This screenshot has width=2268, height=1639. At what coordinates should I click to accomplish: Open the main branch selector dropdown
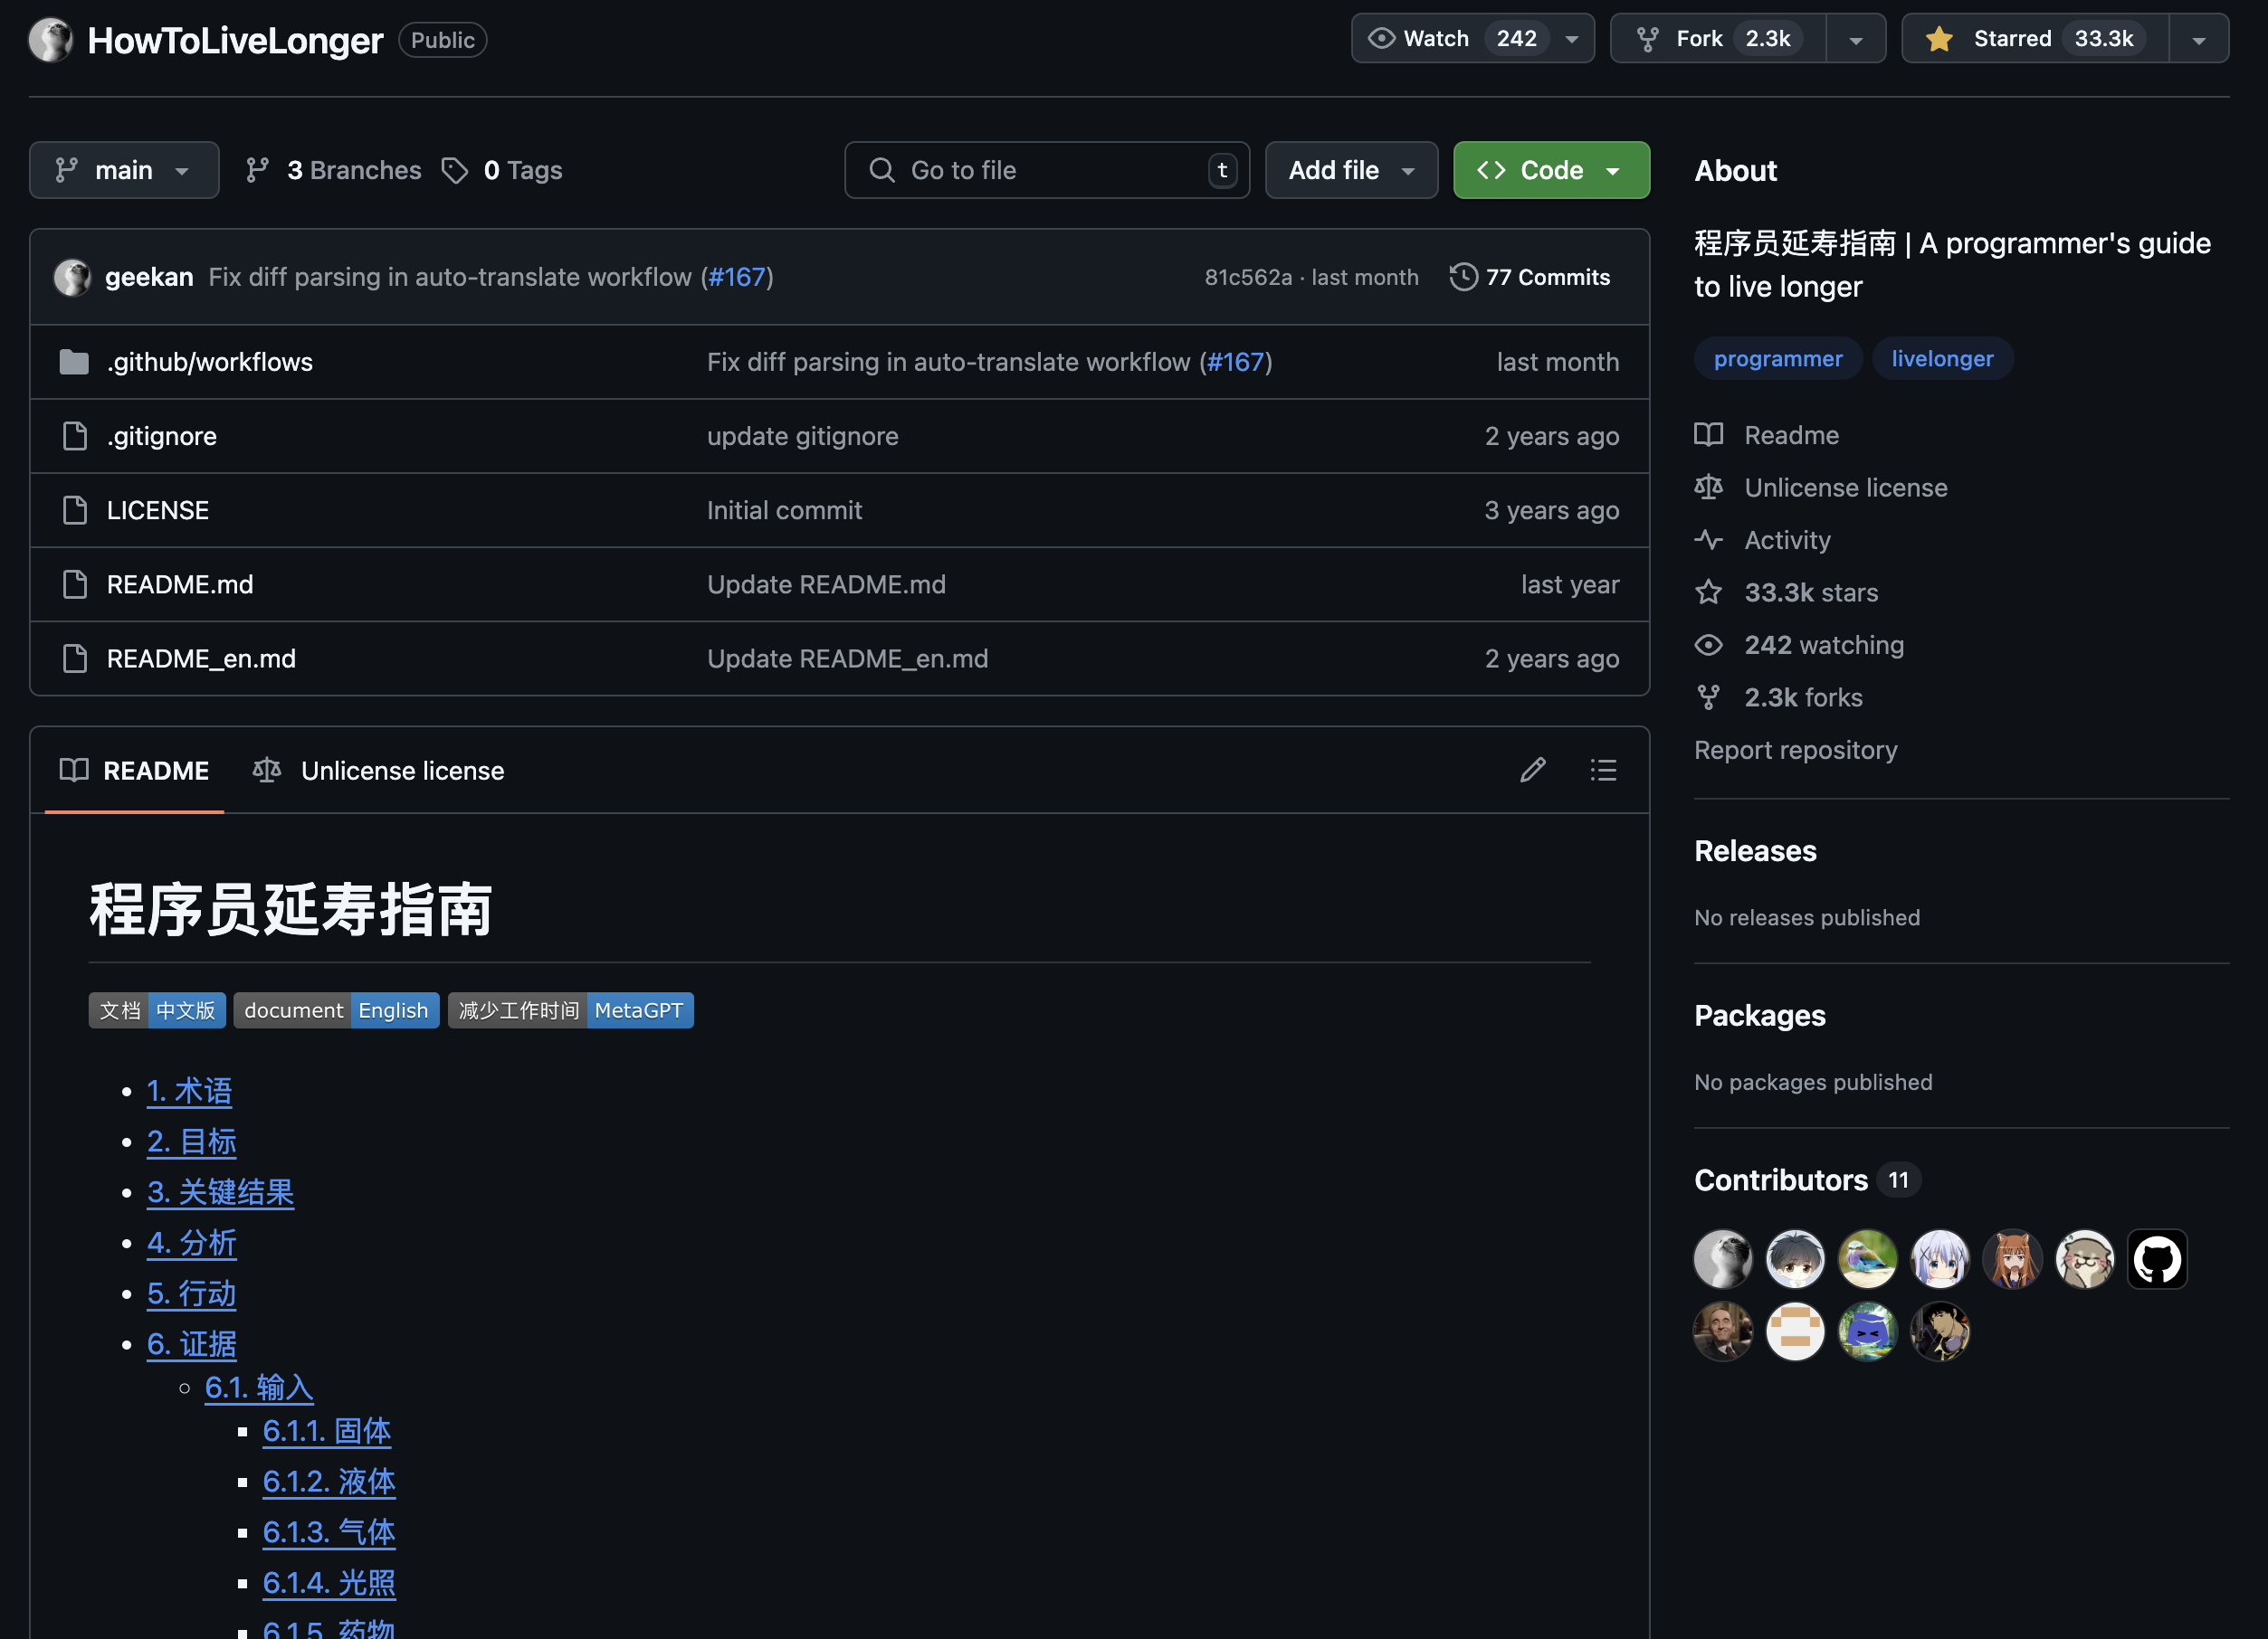[124, 171]
